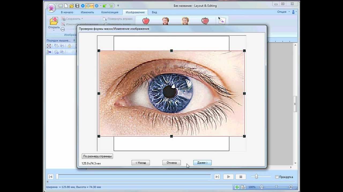Image resolution: width=343 pixels, height=192 pixels.
Task: Click the image zoom-out minus icon in ribbon
Action: [63, 29]
